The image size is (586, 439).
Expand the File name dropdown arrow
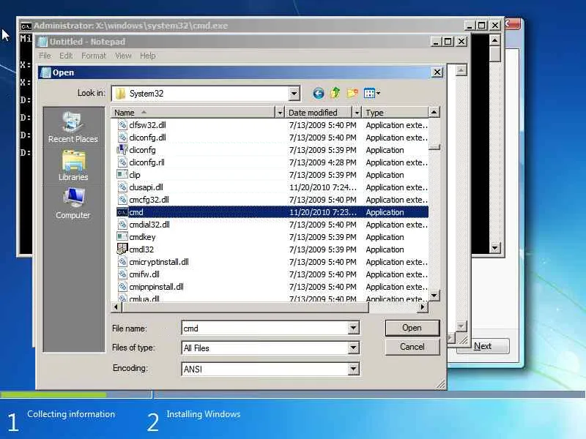point(353,328)
